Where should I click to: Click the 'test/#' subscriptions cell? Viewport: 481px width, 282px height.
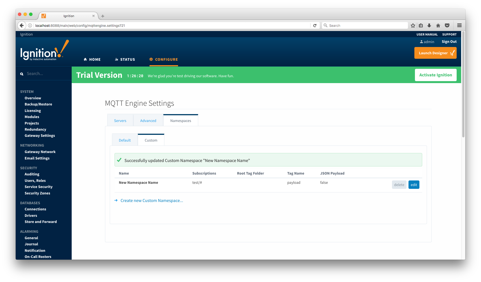coord(197,183)
